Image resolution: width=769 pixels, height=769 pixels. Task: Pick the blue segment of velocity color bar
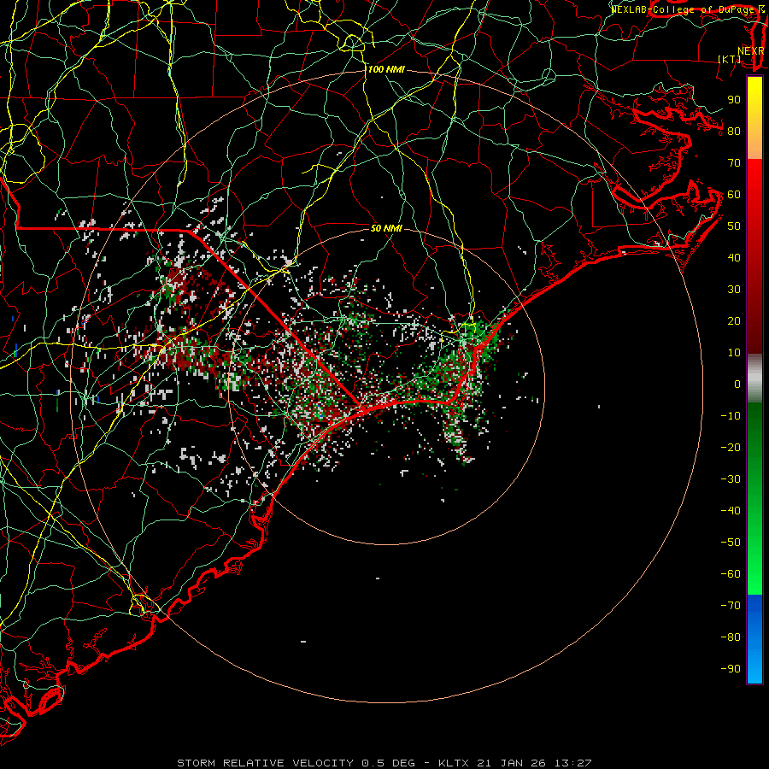point(754,639)
